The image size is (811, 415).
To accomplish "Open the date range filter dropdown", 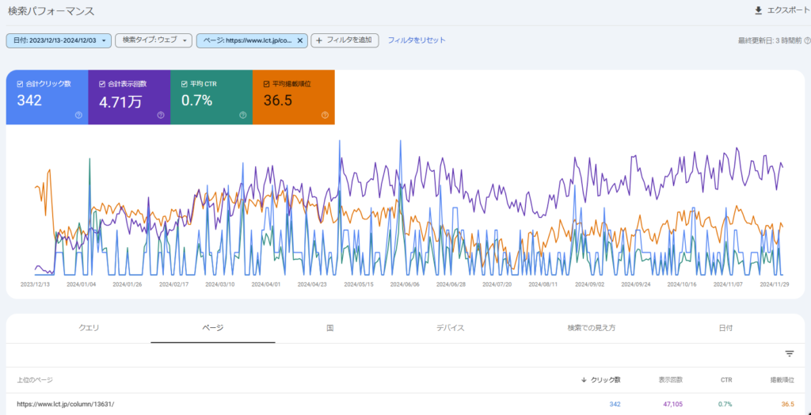I will (x=59, y=40).
